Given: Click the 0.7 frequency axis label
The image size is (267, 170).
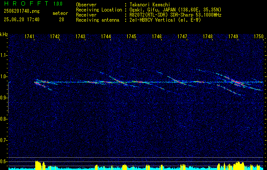Looking at the screenshot, I should [3, 140].
